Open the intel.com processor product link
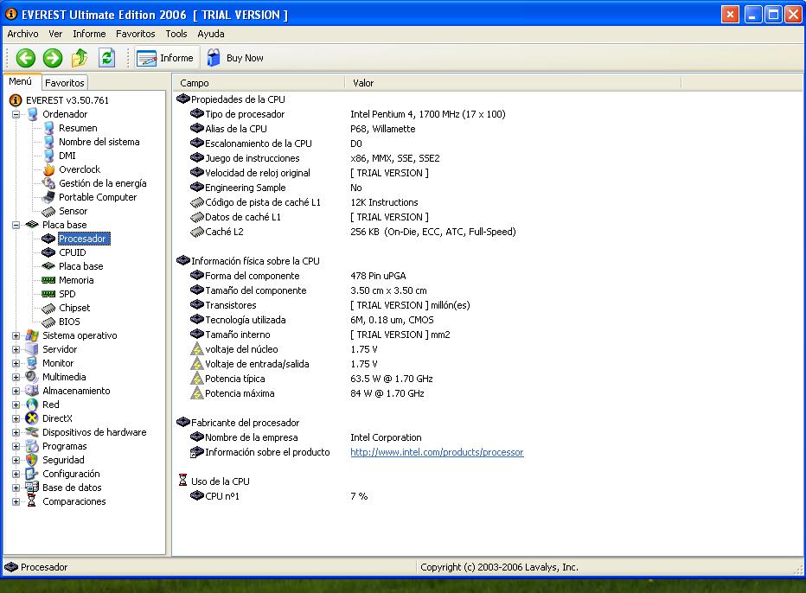 tap(436, 452)
